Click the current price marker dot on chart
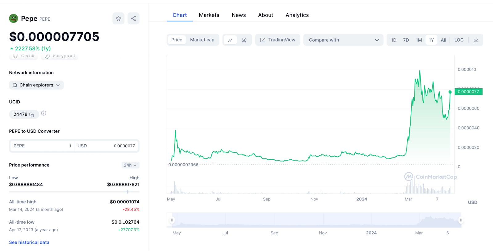The height and width of the screenshot is (251, 493). pyautogui.click(x=450, y=92)
